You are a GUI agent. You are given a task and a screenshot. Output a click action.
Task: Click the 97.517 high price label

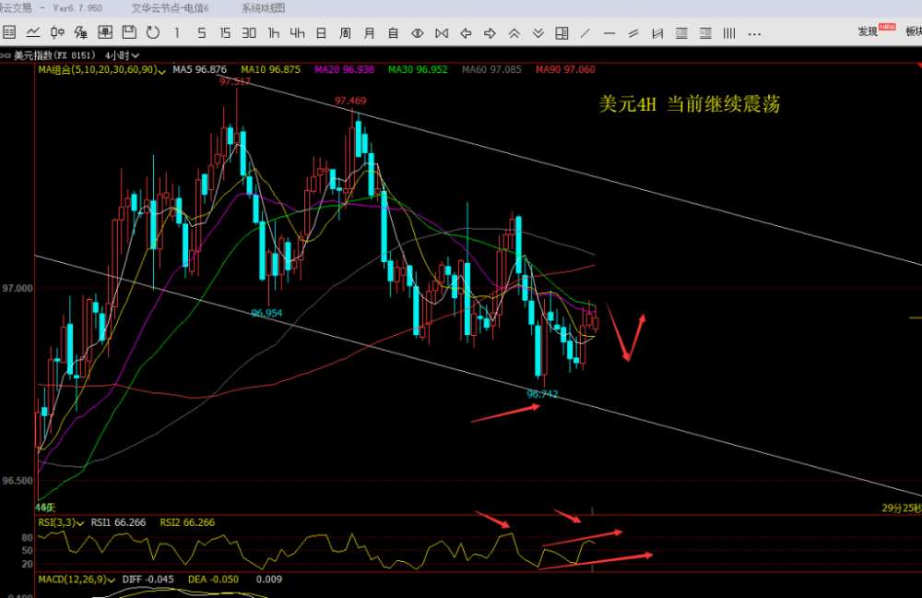click(x=234, y=82)
